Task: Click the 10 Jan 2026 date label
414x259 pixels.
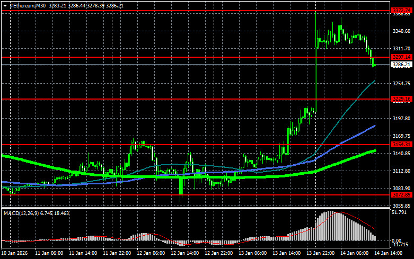Action: [14, 253]
